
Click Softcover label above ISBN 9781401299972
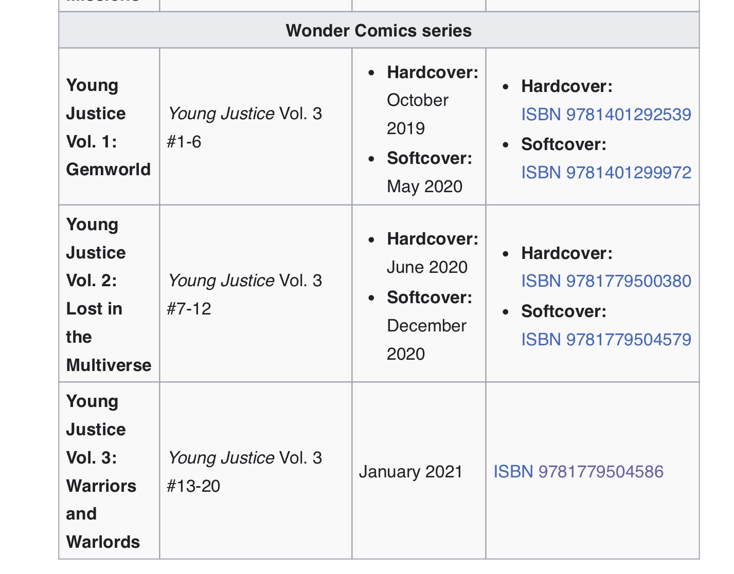click(564, 144)
